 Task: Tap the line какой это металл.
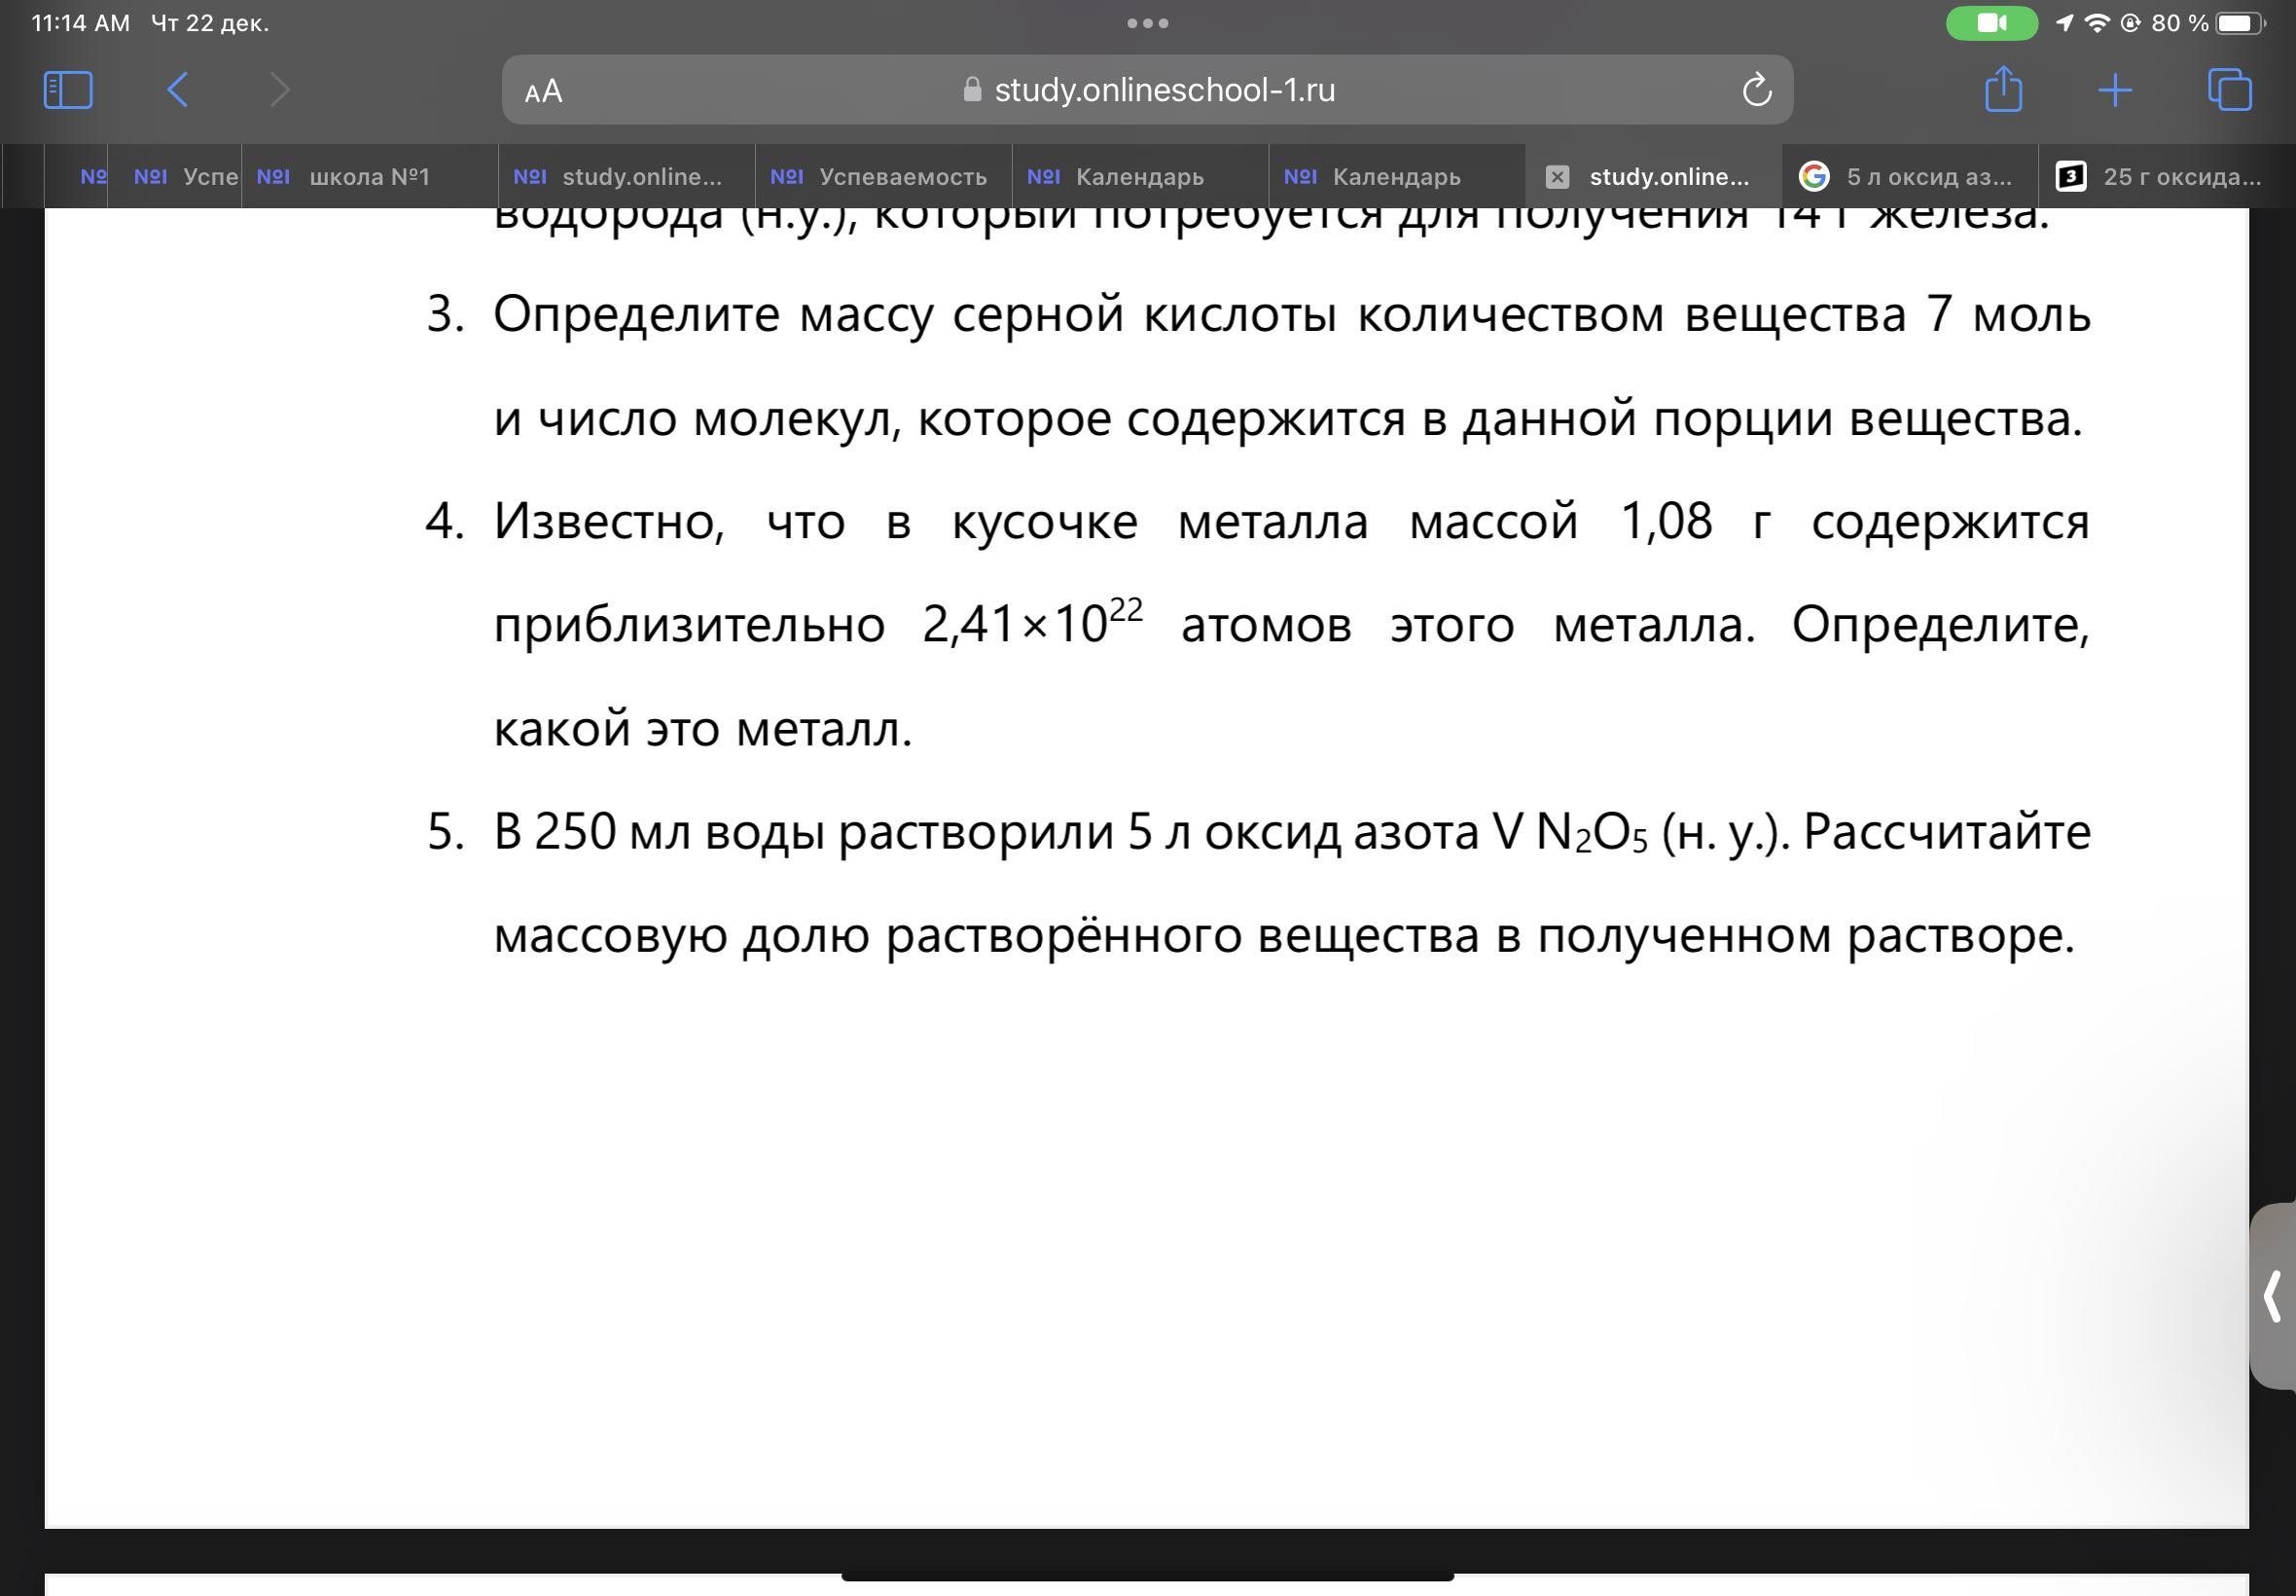702,728
